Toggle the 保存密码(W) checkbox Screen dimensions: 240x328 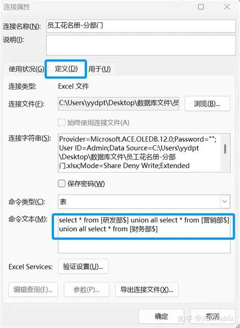61,183
